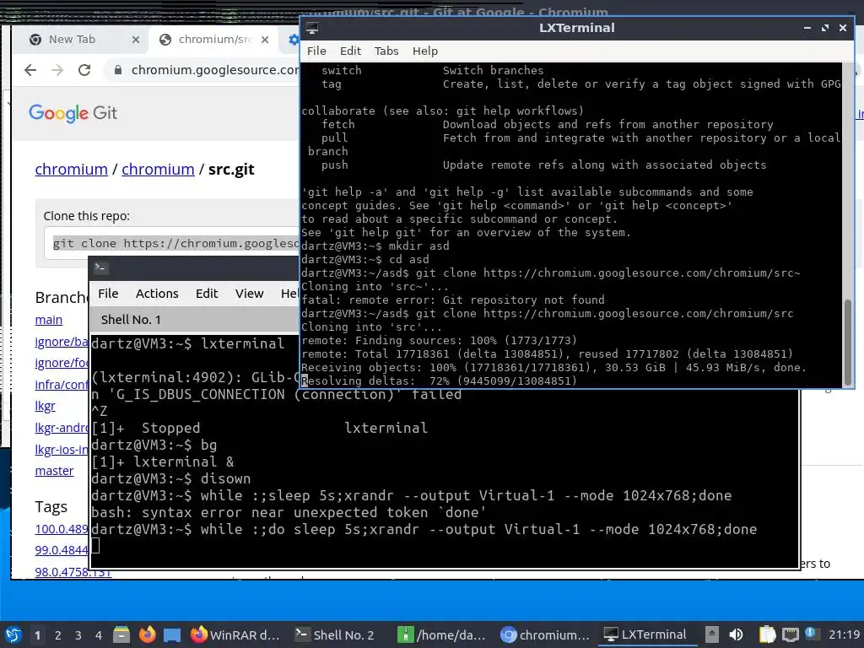Open the /home/da... archive taskbar entry
Screen dimensions: 864x648
(442, 634)
